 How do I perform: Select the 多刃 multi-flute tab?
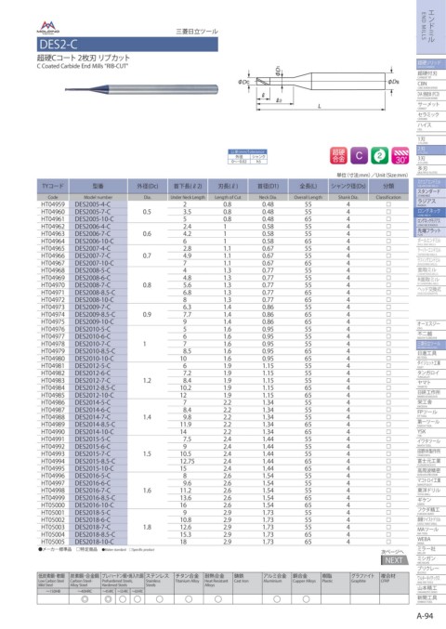coord(431,170)
